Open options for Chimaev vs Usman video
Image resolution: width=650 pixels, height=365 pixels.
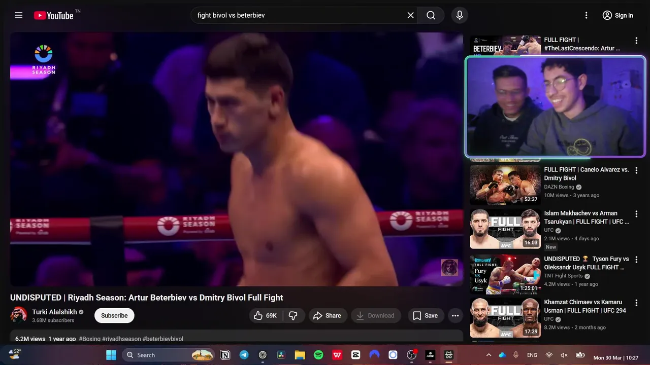tap(636, 303)
